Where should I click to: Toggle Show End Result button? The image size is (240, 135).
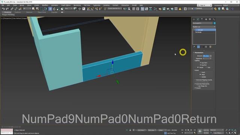coord(198,46)
